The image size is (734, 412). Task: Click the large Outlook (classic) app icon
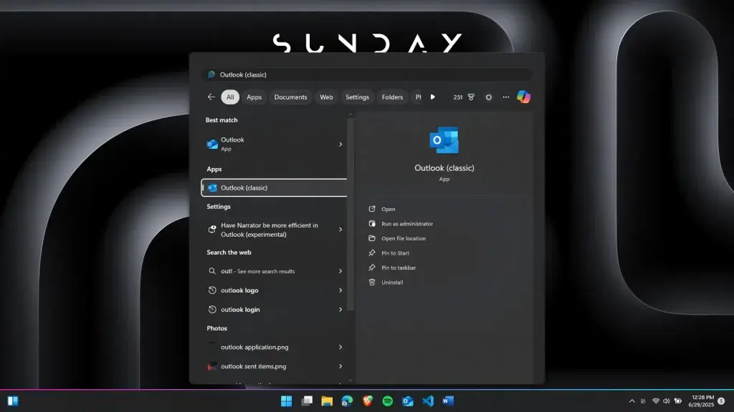coord(444,139)
